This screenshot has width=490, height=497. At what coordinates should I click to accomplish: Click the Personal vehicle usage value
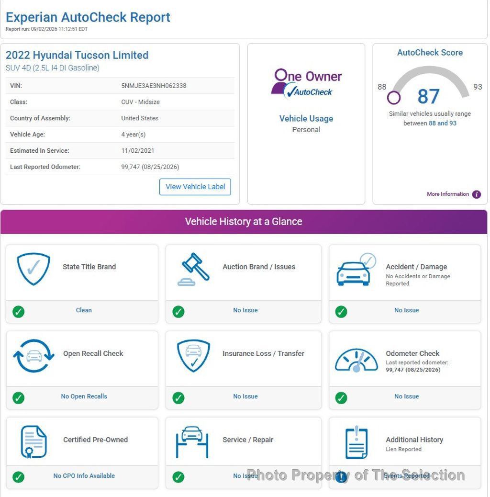click(306, 130)
